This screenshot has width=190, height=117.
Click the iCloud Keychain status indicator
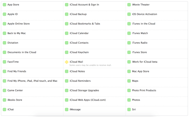pos(66,52)
